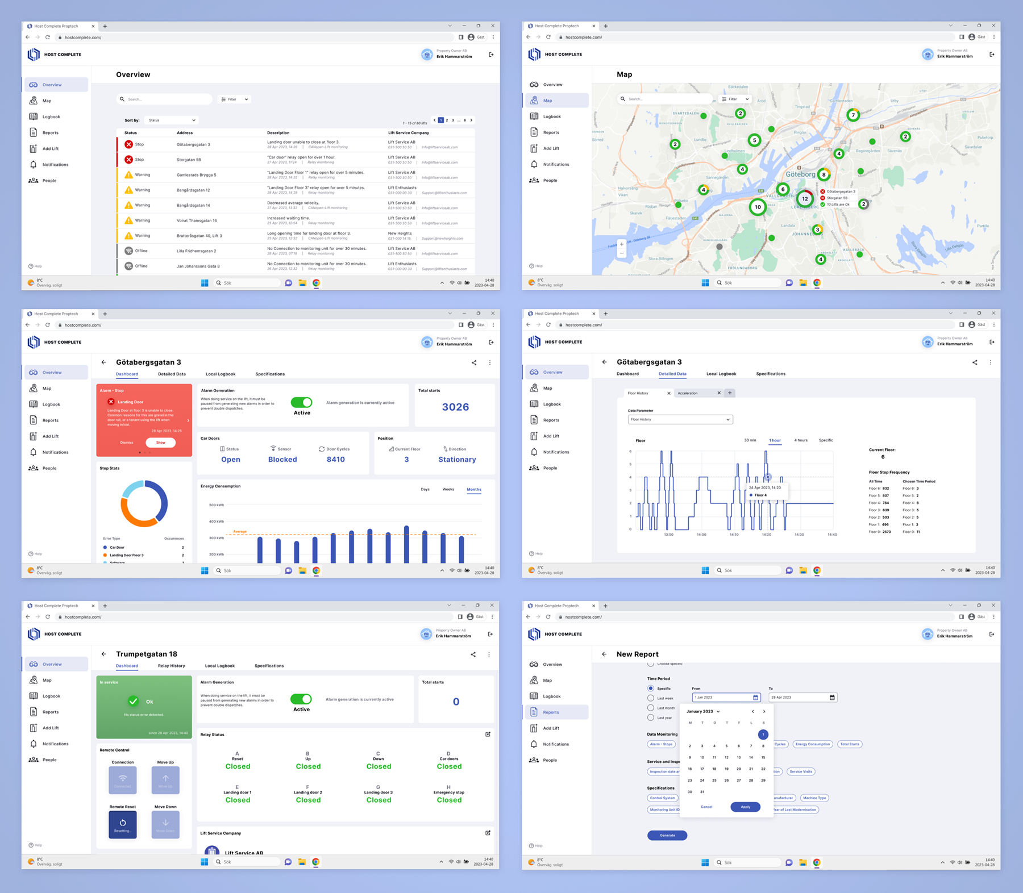Open Local Logbook tab in Trumpetgatan 18
This screenshot has width=1023, height=893.
tap(220, 666)
